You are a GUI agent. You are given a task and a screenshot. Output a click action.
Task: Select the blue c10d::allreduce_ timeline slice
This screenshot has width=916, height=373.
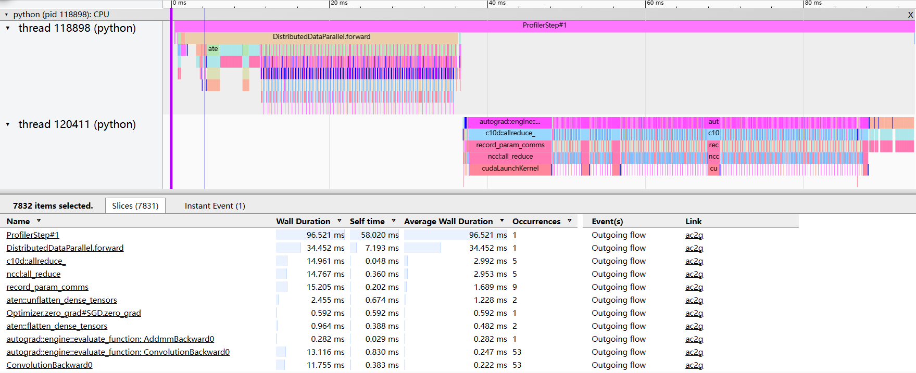(510, 133)
